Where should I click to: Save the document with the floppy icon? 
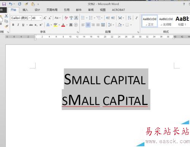(x=4, y=4)
